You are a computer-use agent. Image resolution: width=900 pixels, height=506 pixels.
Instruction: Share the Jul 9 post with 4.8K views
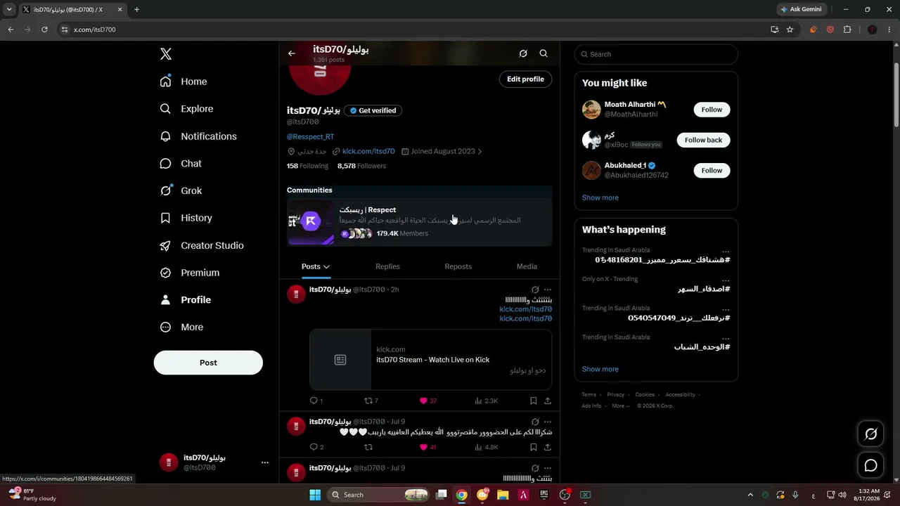(548, 447)
